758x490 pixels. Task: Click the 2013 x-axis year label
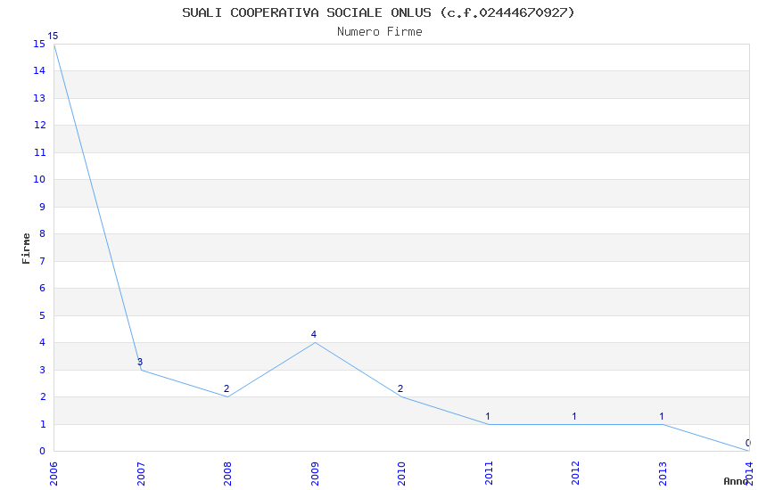click(x=663, y=474)
